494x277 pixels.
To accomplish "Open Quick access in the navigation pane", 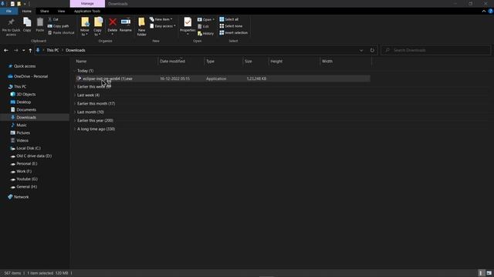I will 25,66.
